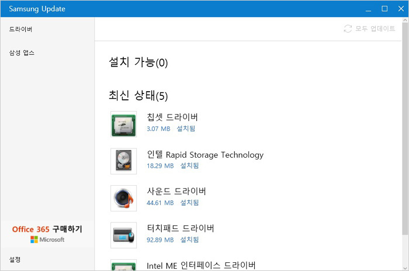The width and height of the screenshot is (409, 271).
Task: Select Intel ME 인터페이스 드라이버 title
Action: (x=201, y=266)
